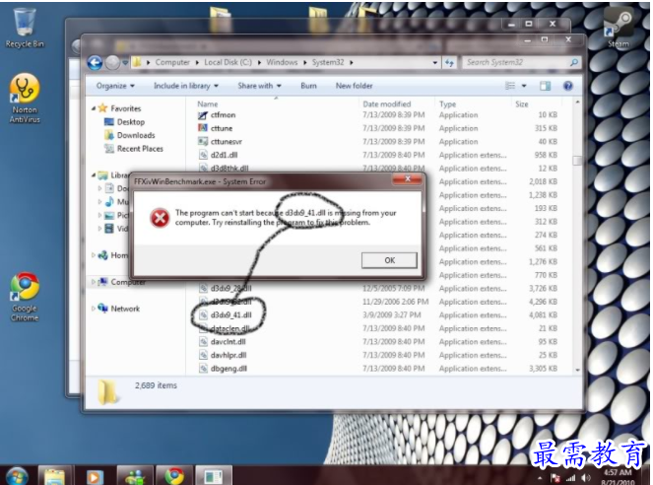653x485 pixels.
Task: Click the search magnifier icon
Action: [574, 62]
